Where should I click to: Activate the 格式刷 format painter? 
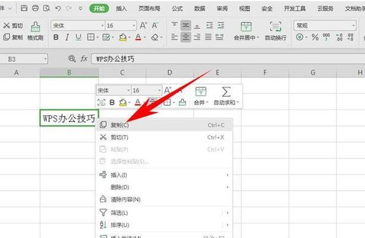point(36,31)
